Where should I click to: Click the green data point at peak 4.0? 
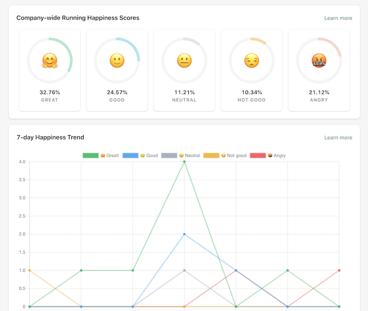184,162
